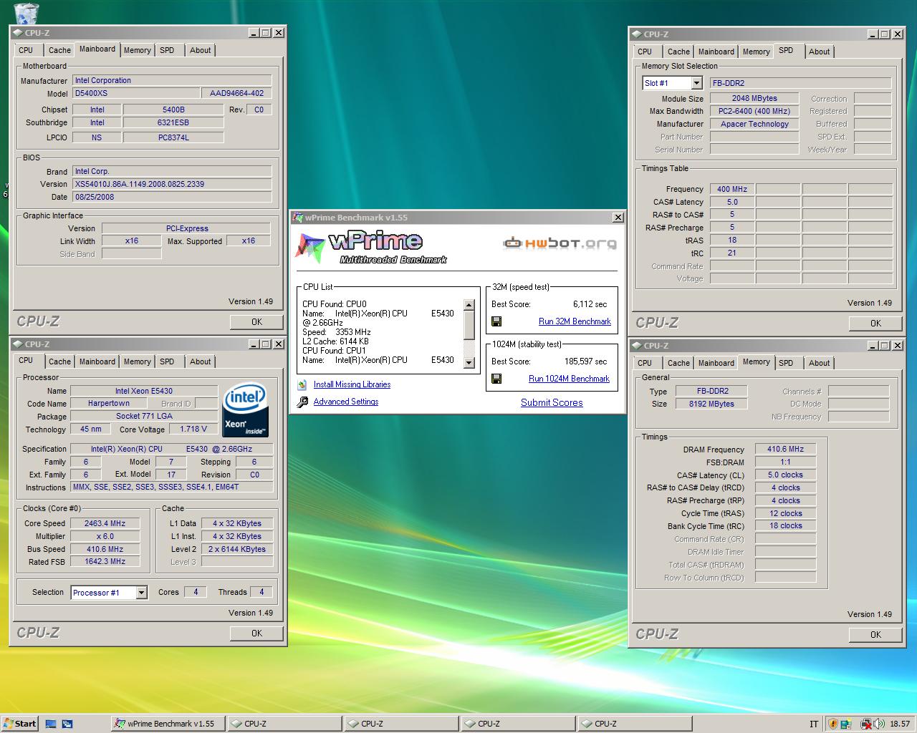
Task: Click the wPrime title bar icon
Action: [299, 218]
